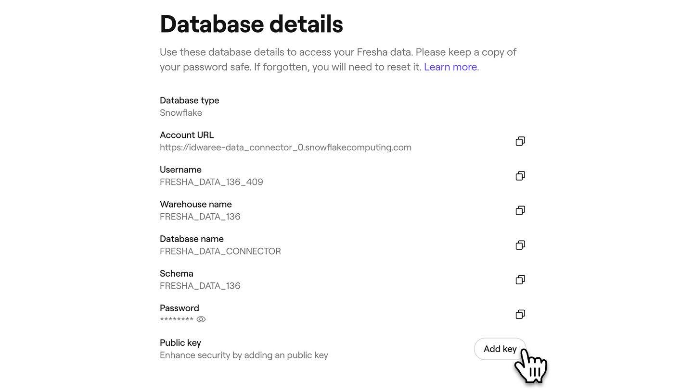
Task: Click the Enhance security description text
Action: tap(244, 355)
